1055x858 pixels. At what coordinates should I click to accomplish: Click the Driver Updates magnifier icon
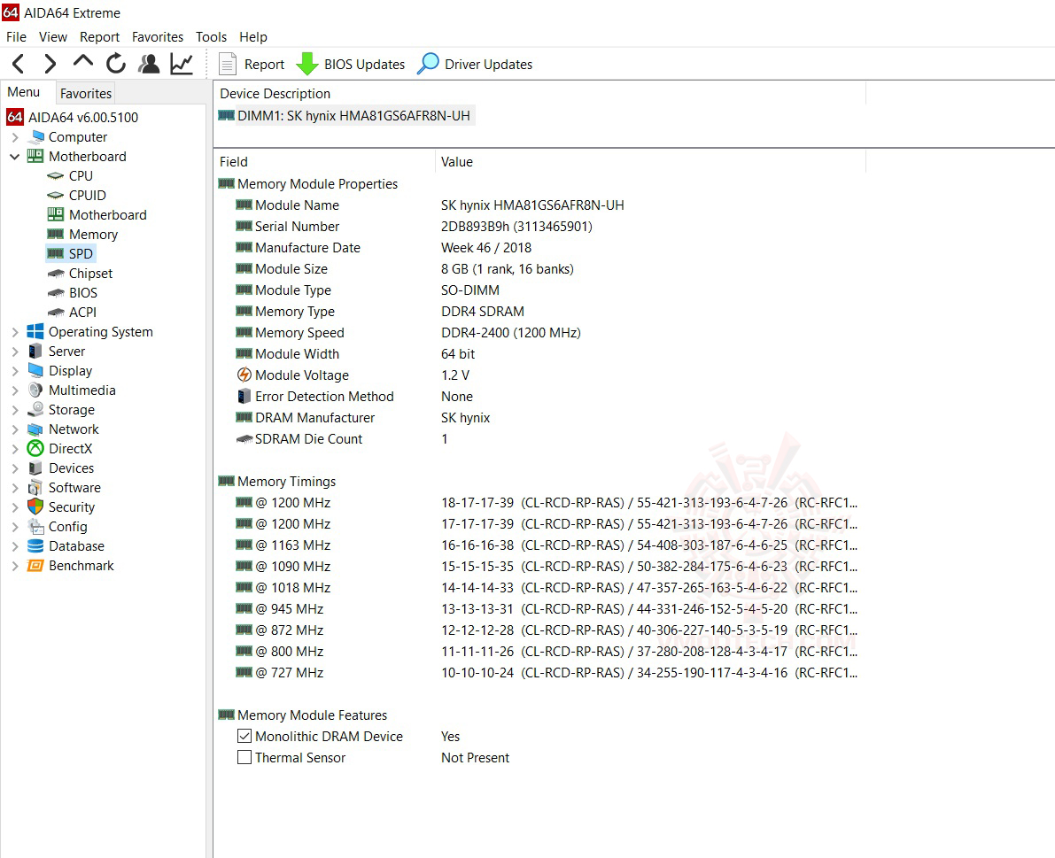click(x=428, y=64)
